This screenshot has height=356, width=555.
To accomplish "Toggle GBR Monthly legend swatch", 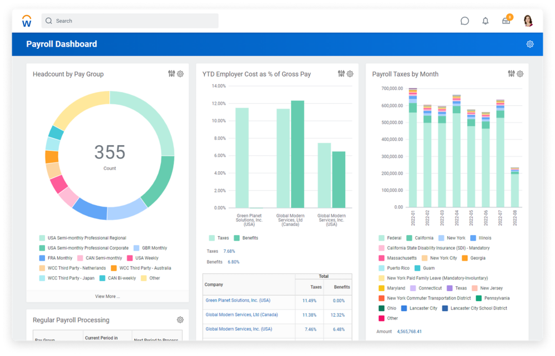I will tap(137, 248).
